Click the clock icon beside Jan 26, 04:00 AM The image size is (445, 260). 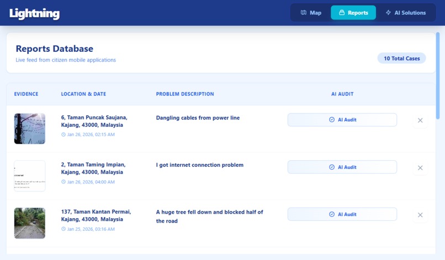point(63,182)
